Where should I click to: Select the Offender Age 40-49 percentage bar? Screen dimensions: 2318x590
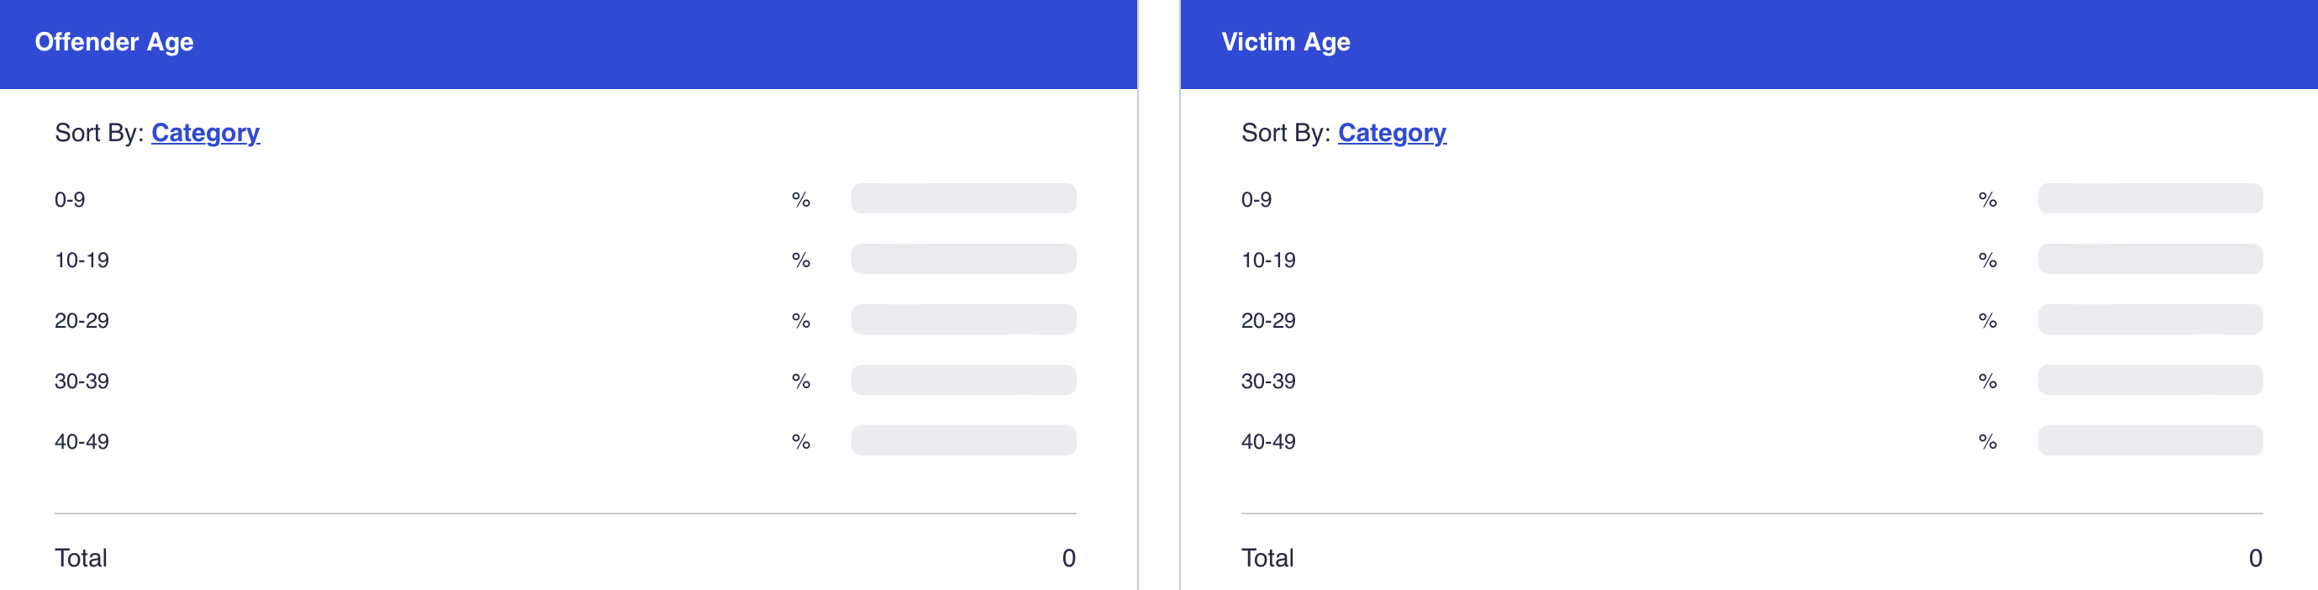tap(963, 440)
